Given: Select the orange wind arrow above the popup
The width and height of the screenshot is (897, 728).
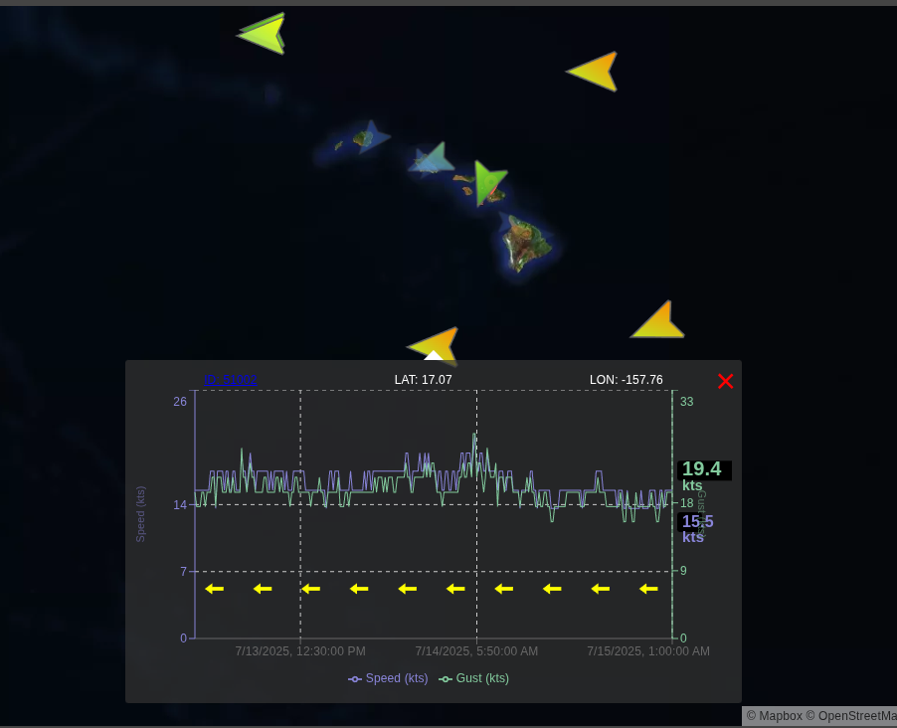Looking at the screenshot, I should [x=436, y=345].
